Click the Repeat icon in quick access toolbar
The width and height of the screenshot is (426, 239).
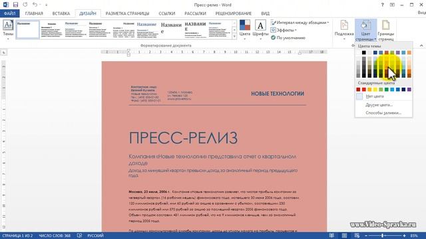25,5
